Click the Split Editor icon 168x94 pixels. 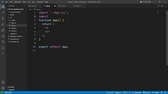162,6
